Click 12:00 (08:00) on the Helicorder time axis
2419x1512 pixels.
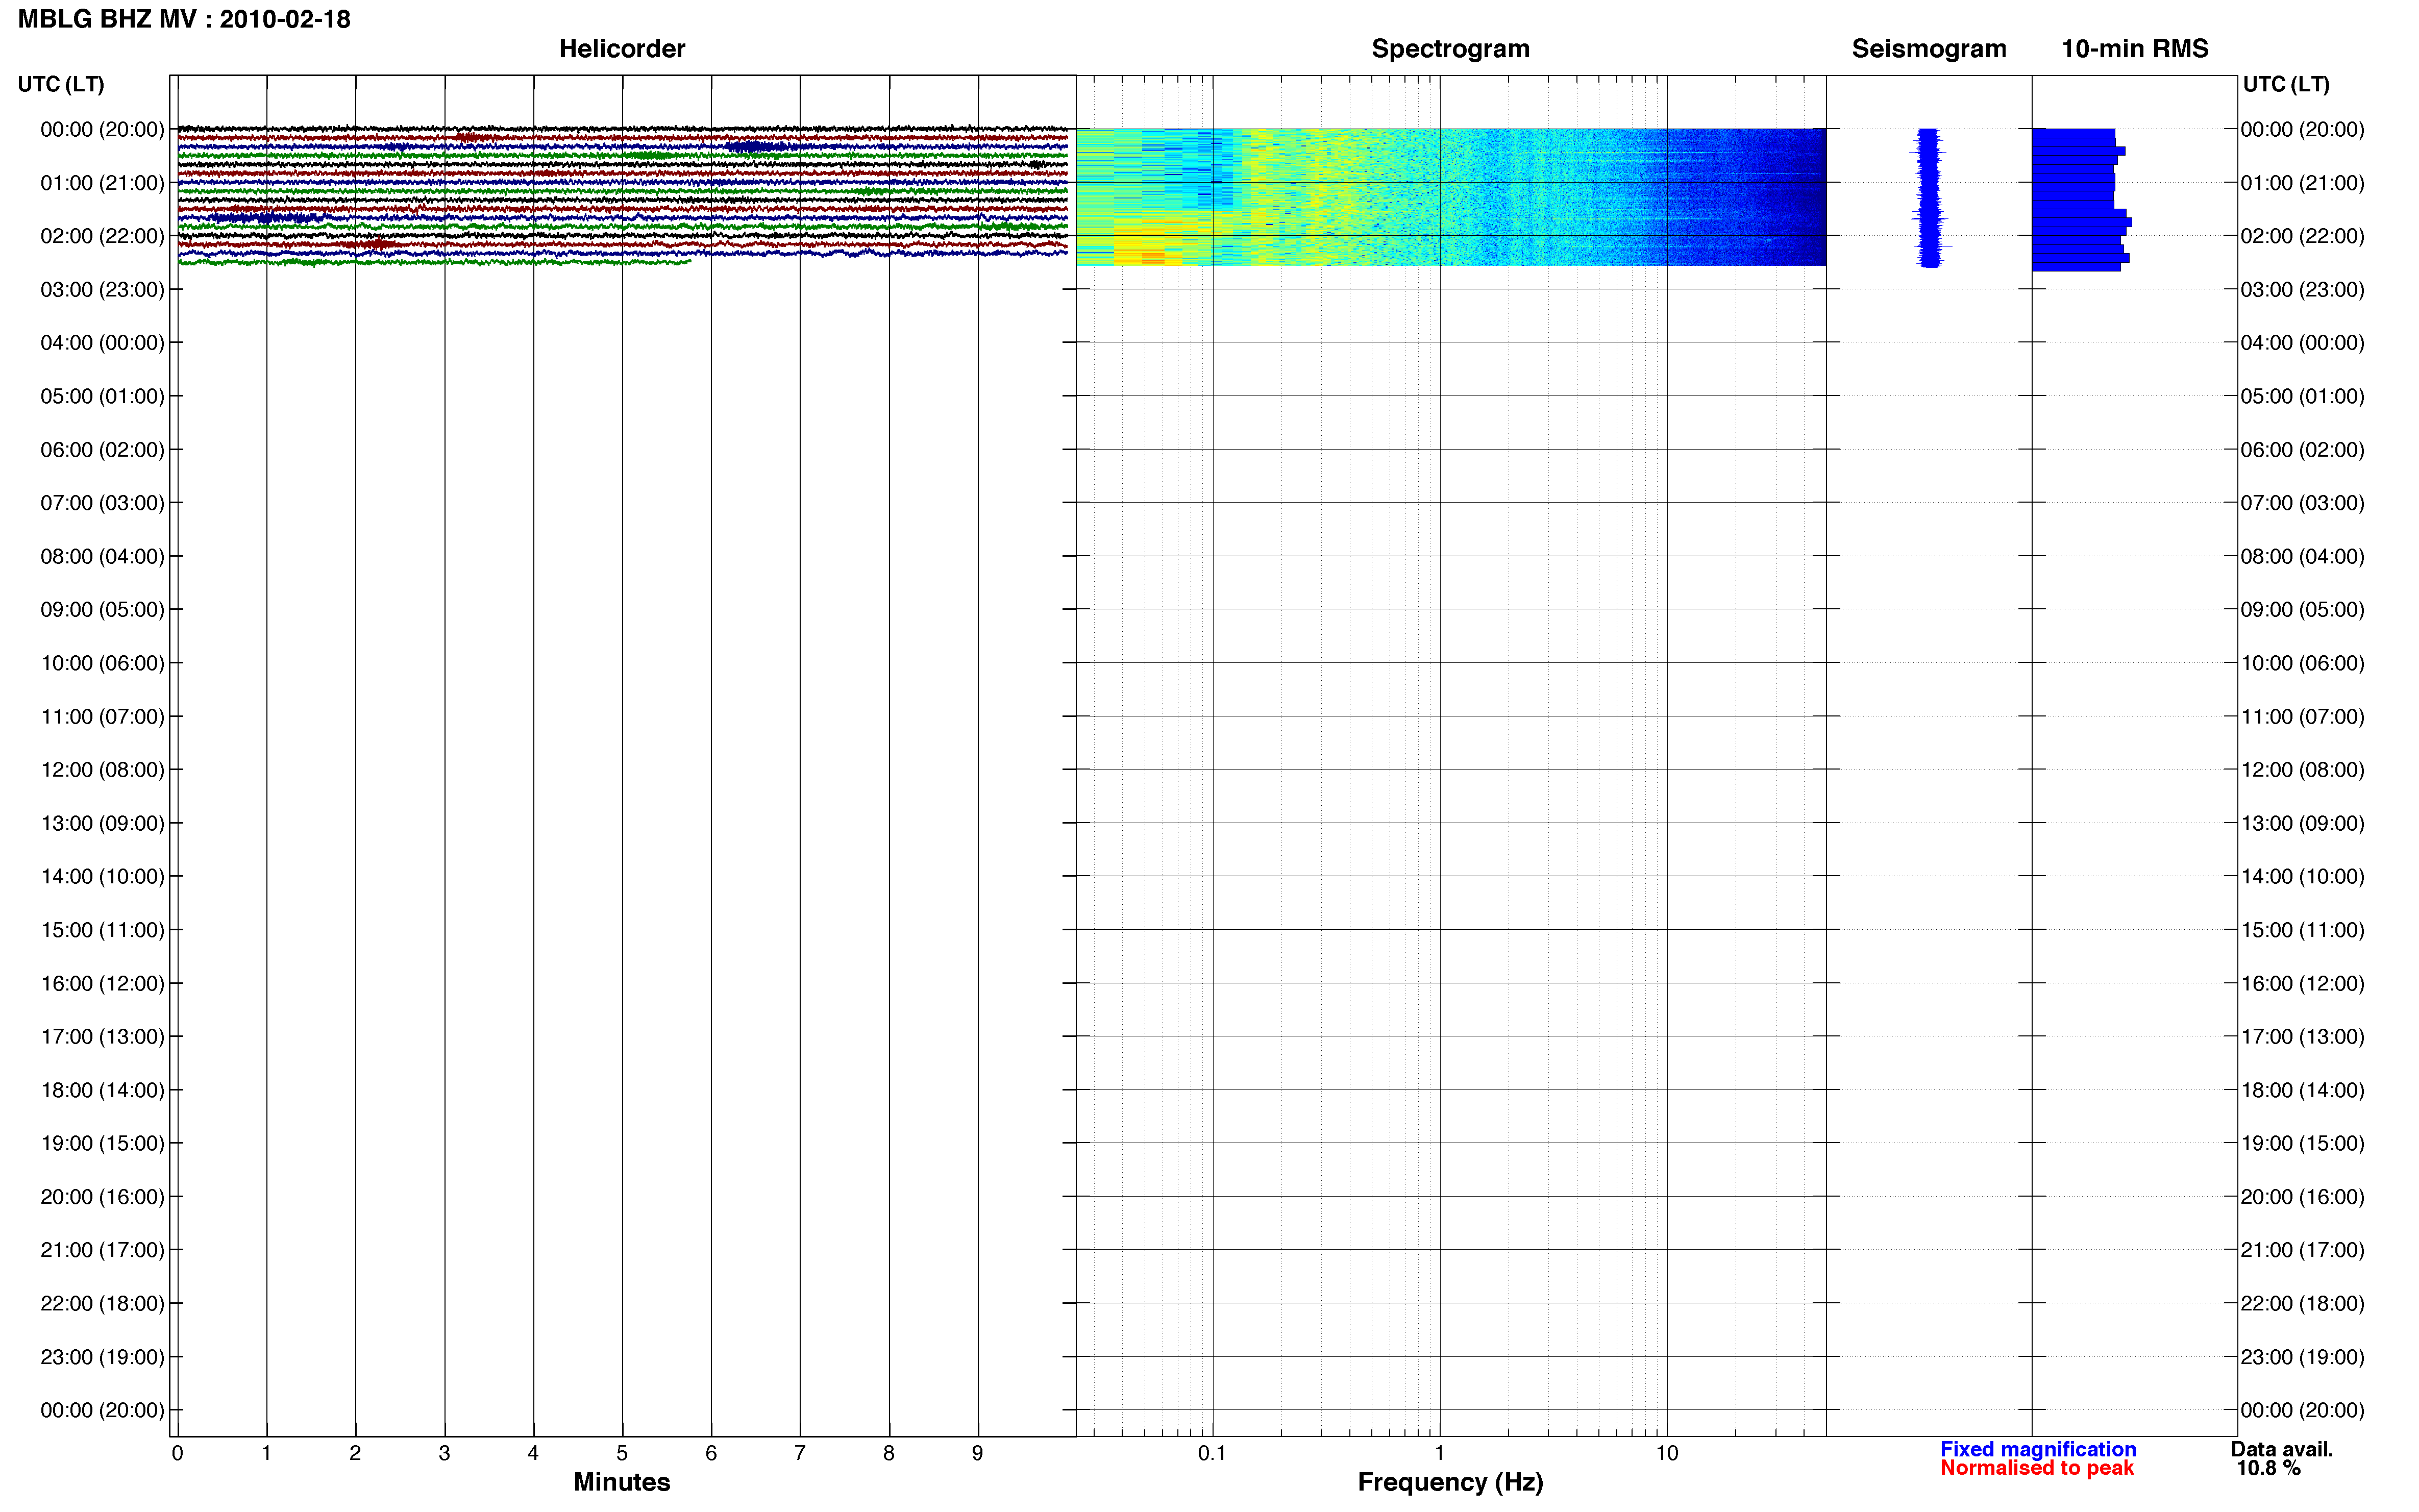pos(102,769)
